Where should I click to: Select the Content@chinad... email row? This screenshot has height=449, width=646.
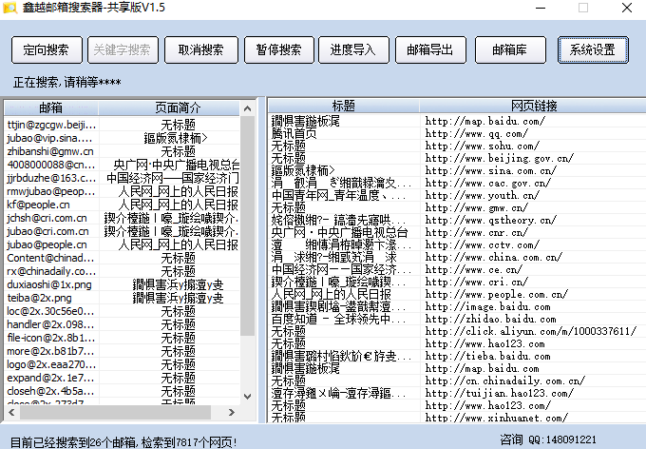122,258
